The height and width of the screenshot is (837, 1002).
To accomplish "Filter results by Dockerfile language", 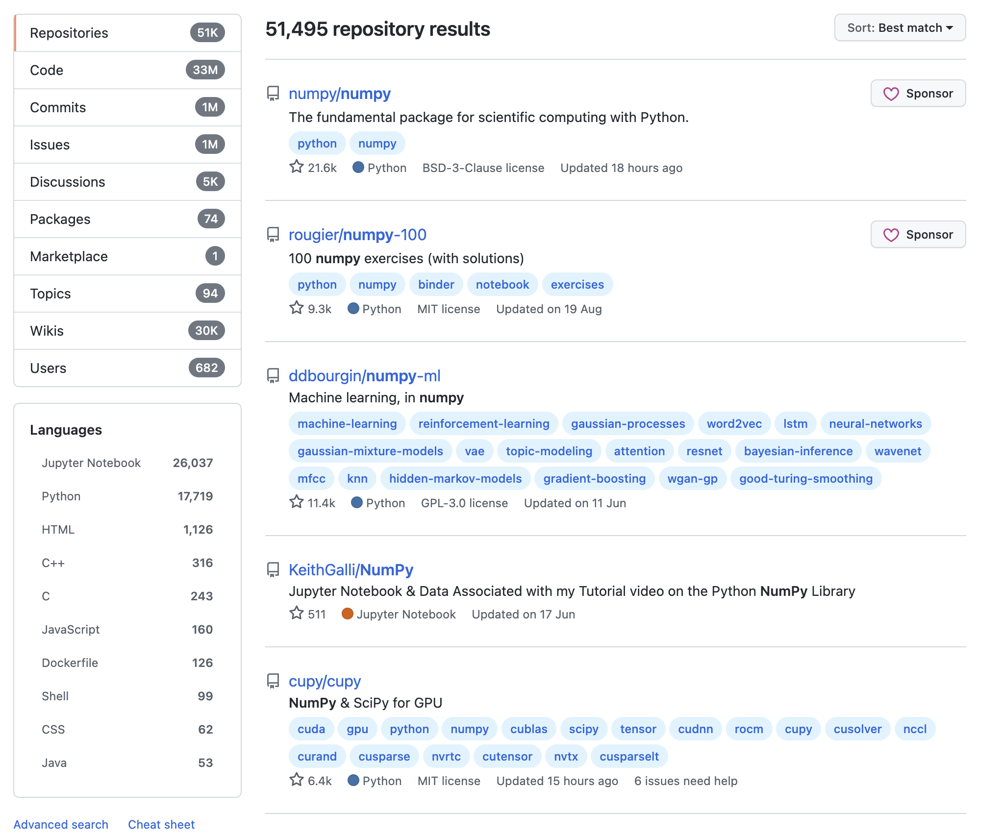I will (x=70, y=663).
